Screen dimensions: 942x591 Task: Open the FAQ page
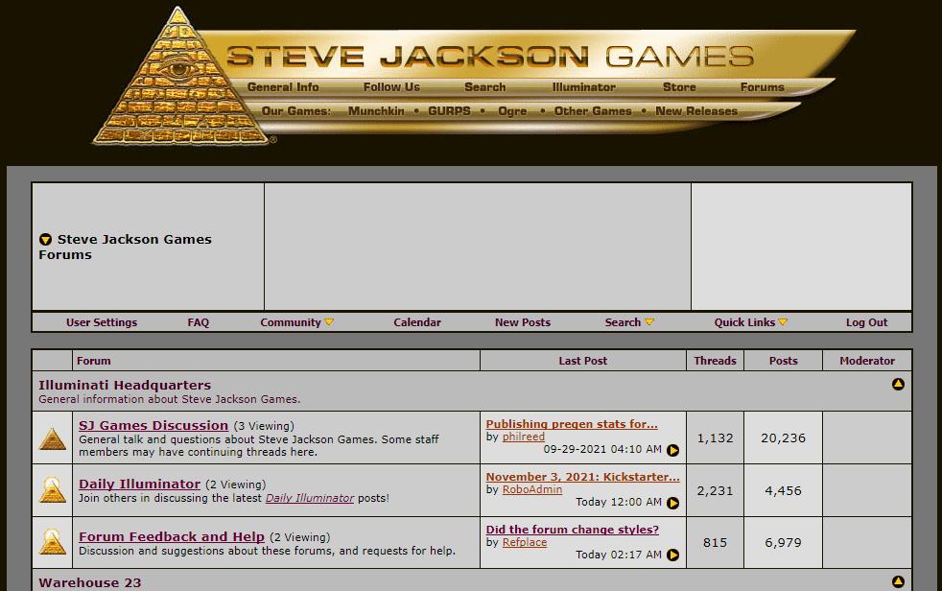(199, 322)
